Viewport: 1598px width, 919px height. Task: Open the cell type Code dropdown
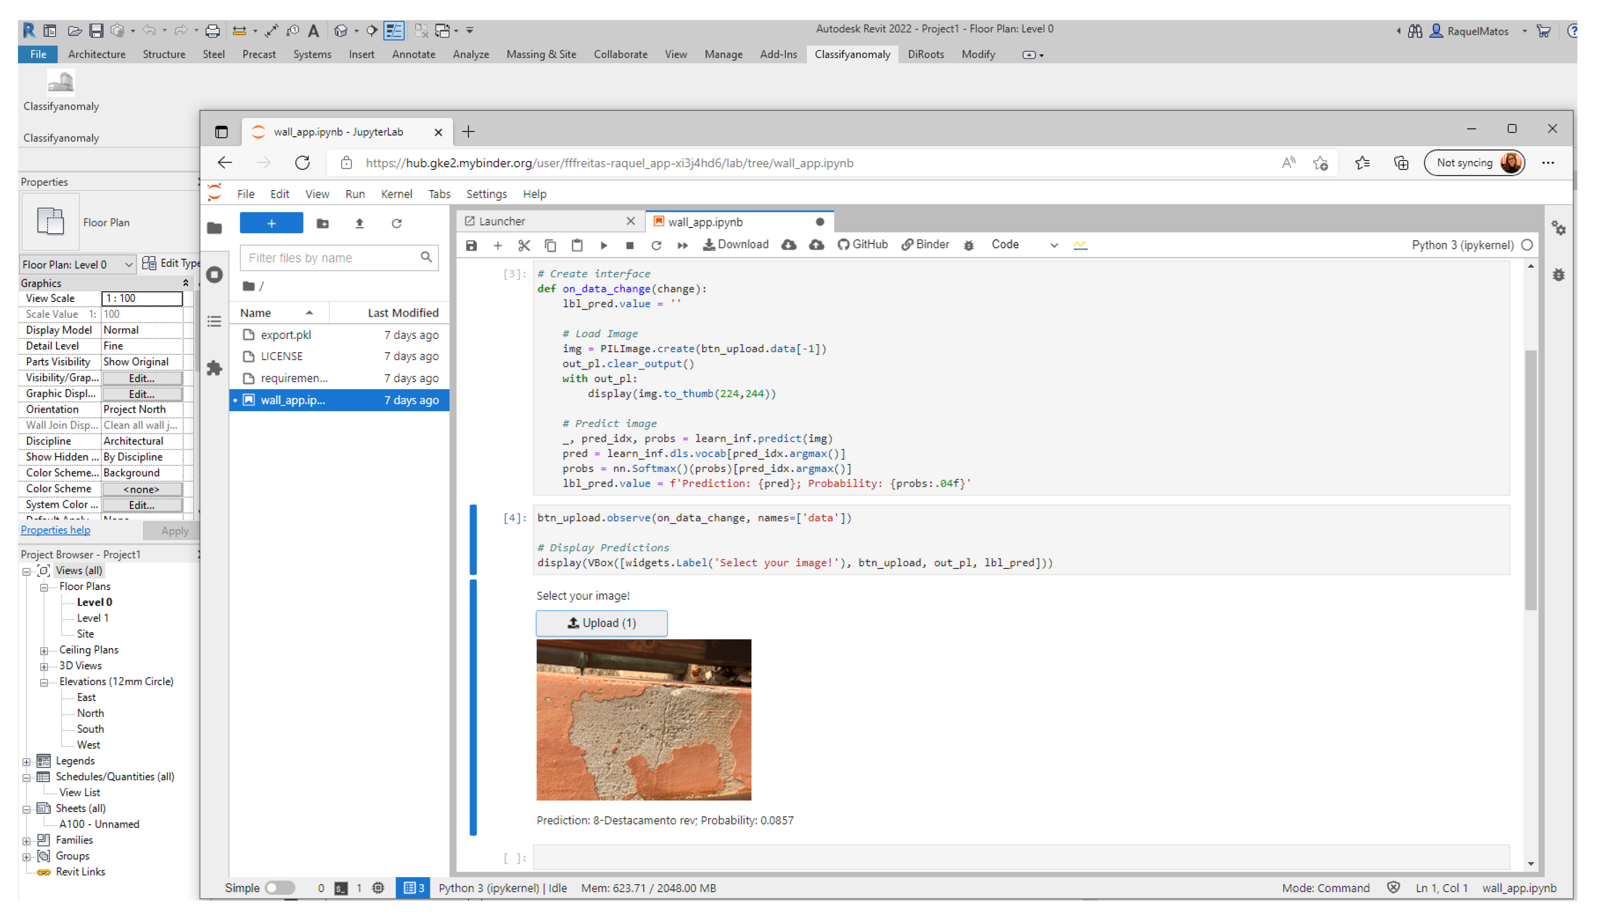click(1023, 245)
